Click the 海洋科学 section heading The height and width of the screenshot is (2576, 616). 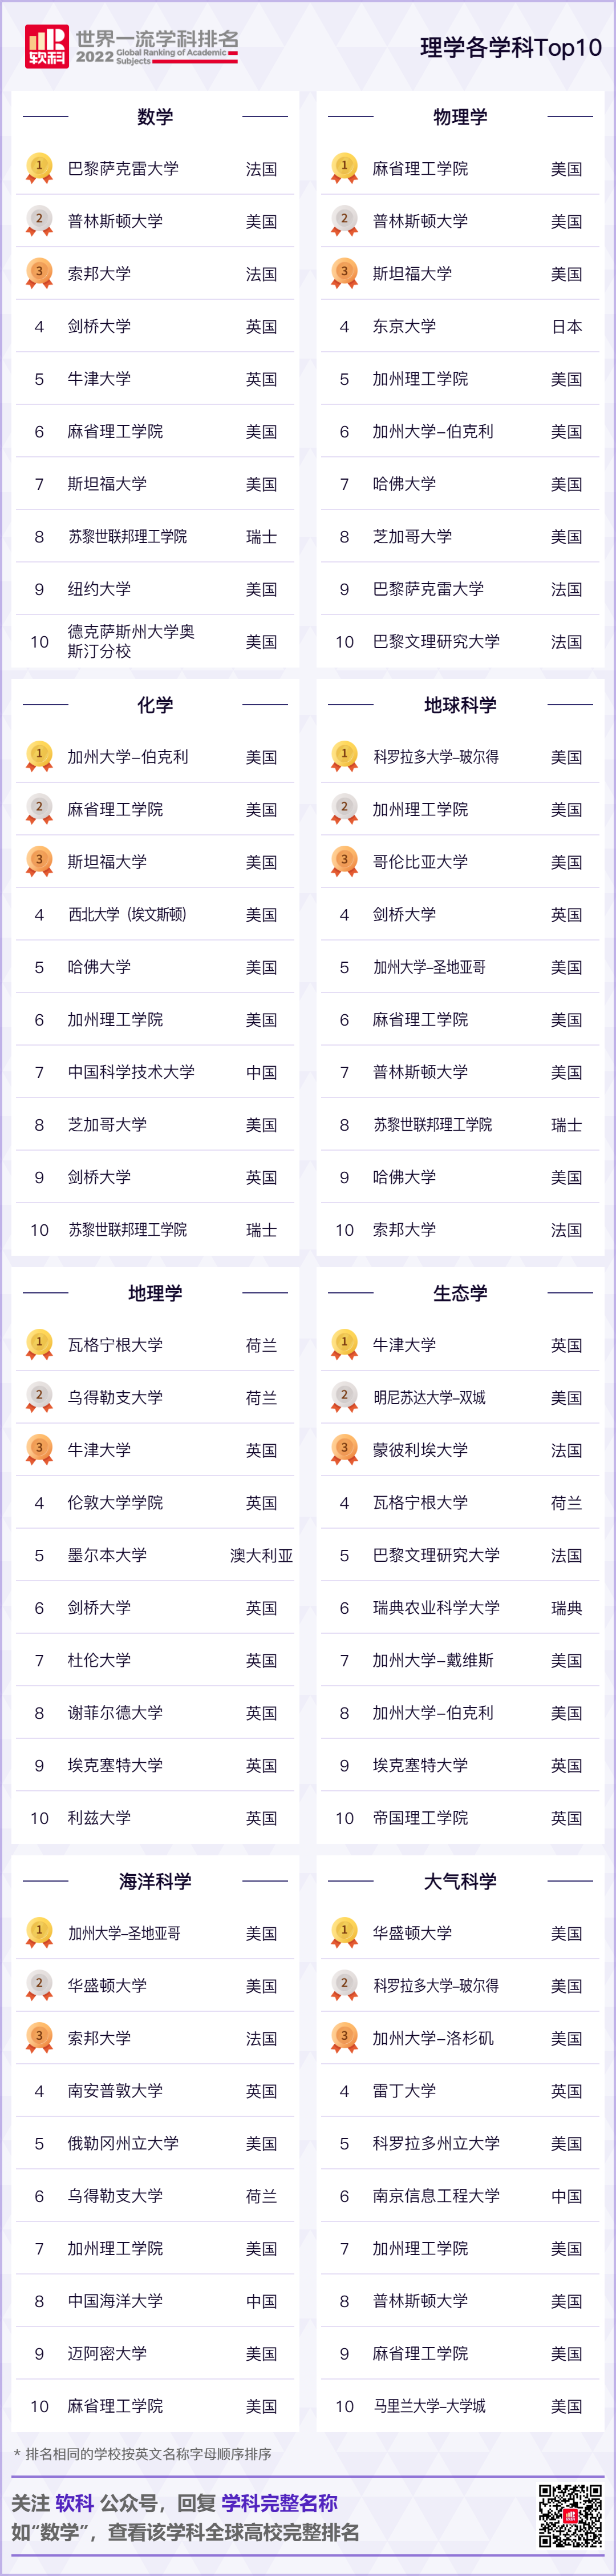tap(155, 1881)
